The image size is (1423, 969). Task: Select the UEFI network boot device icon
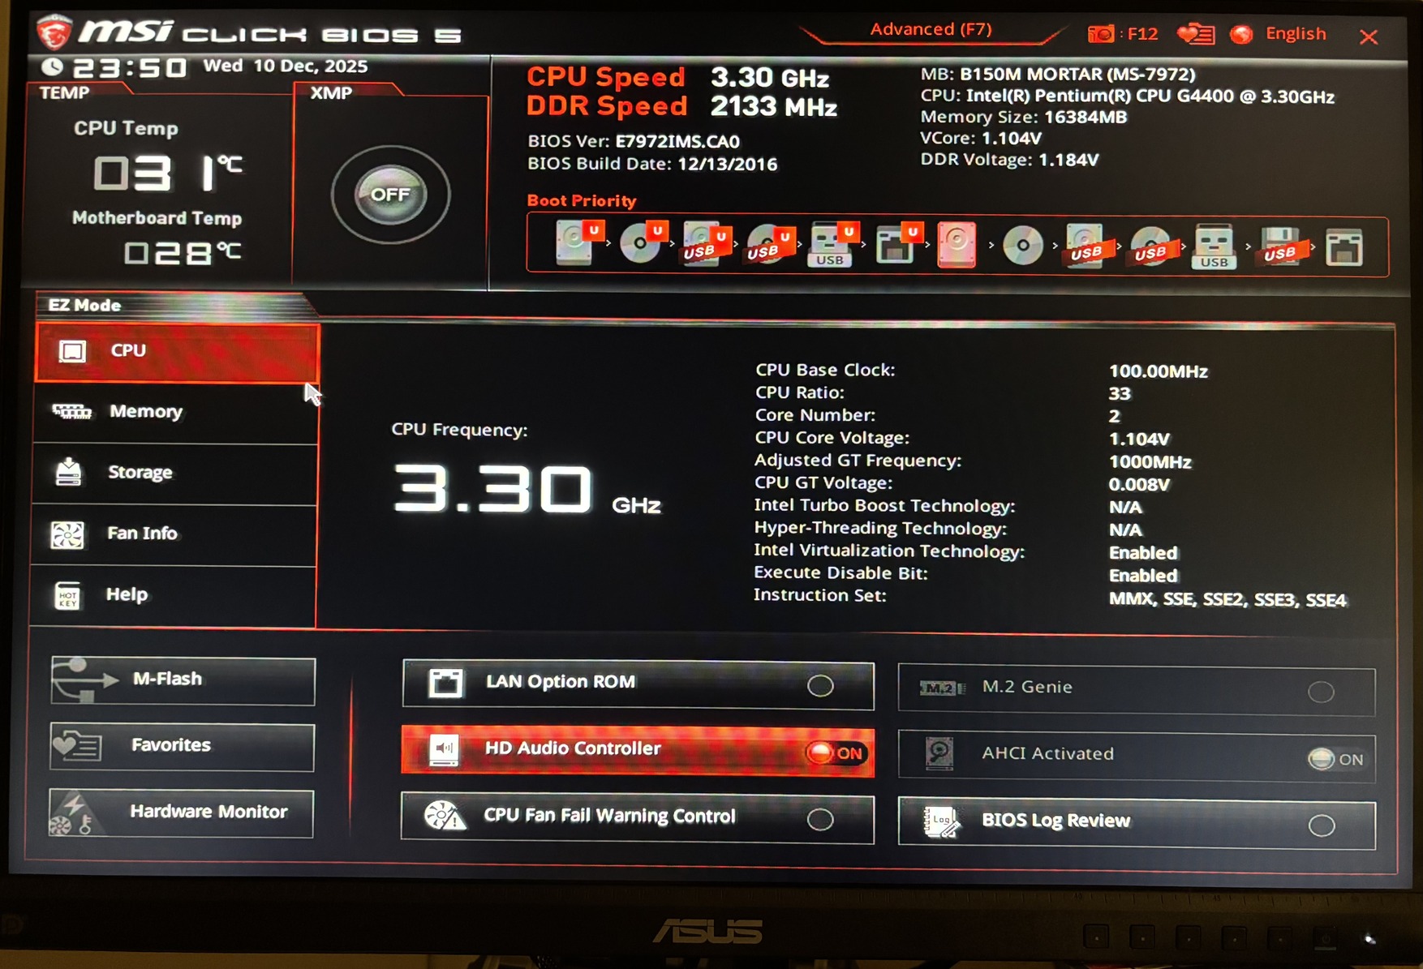(x=898, y=243)
